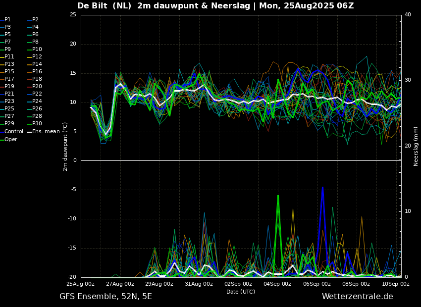Select legend entry P26
The image size is (421, 307).
[x=37, y=108]
